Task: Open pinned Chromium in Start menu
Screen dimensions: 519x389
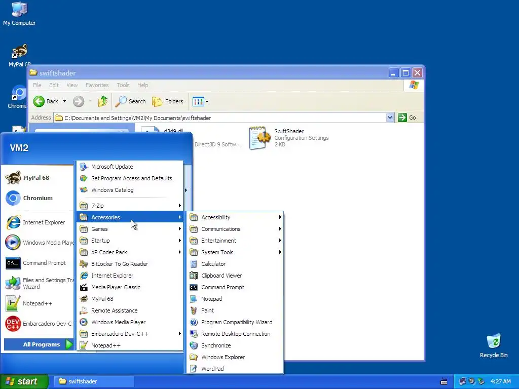Action: 39,198
